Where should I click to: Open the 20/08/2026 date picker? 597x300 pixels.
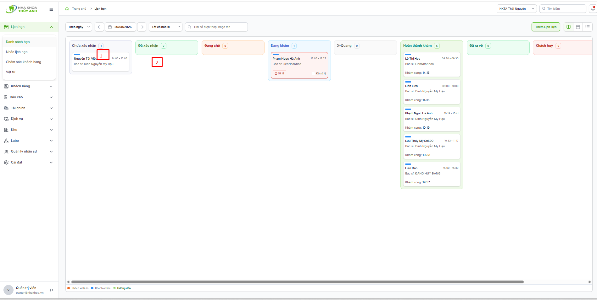(x=120, y=27)
